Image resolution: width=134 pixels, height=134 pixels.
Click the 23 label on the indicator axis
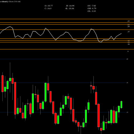point(128,21)
